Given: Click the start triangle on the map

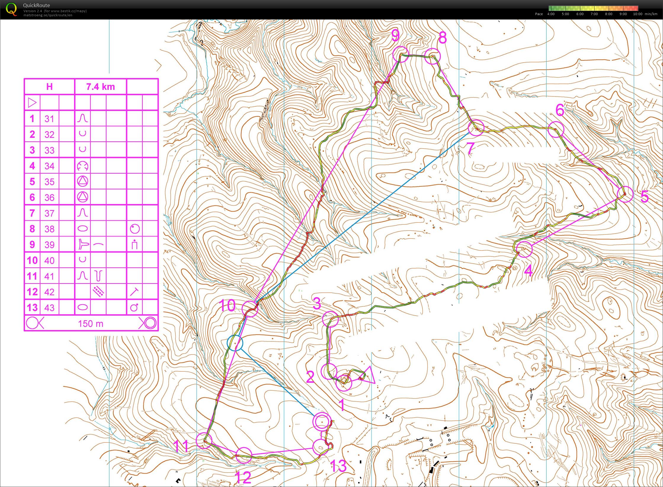Looking at the screenshot, I should (368, 375).
